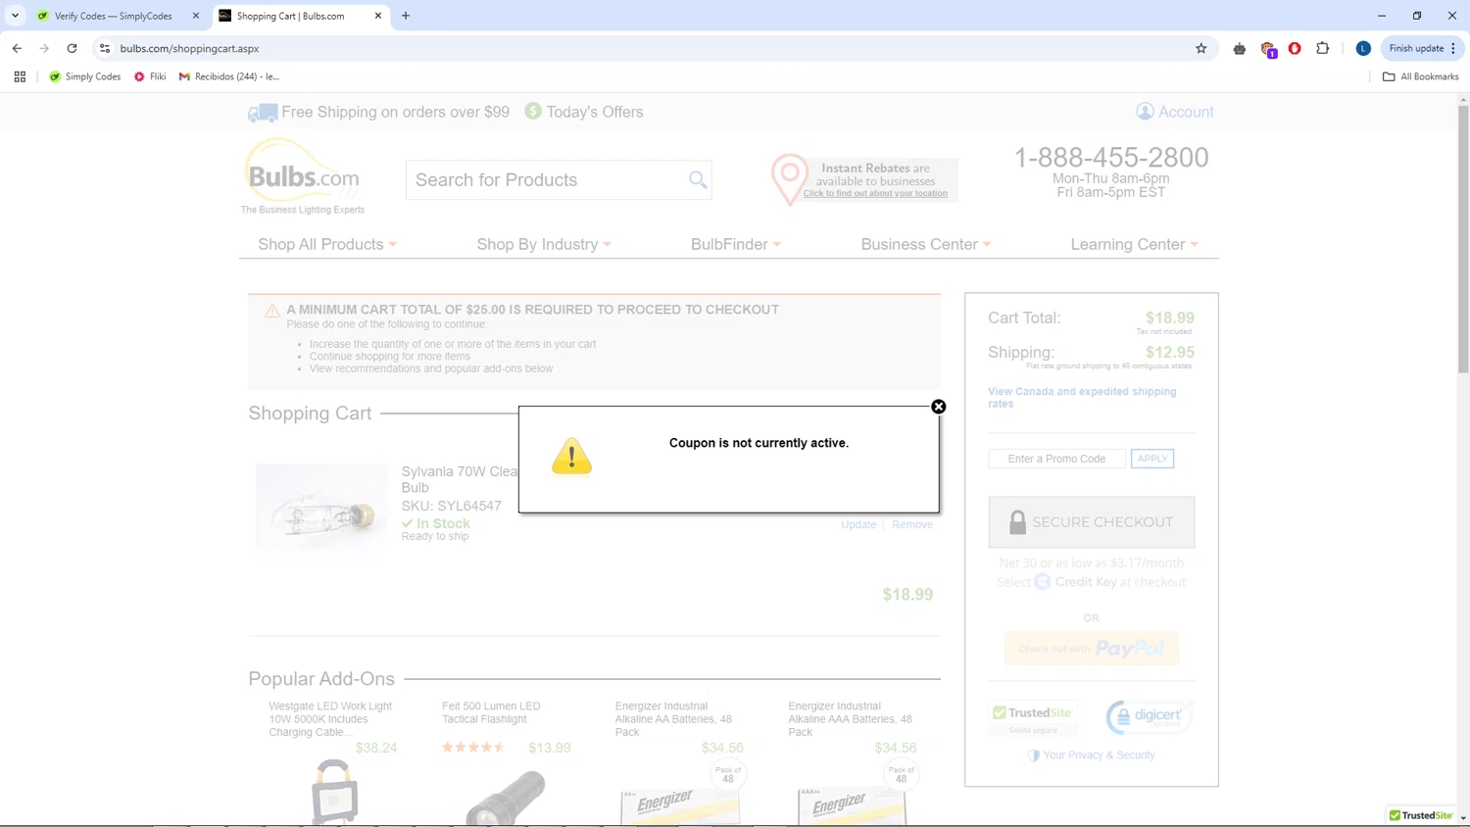The width and height of the screenshot is (1470, 827).
Task: Open the Simply Codes bookmark
Action: (x=85, y=76)
